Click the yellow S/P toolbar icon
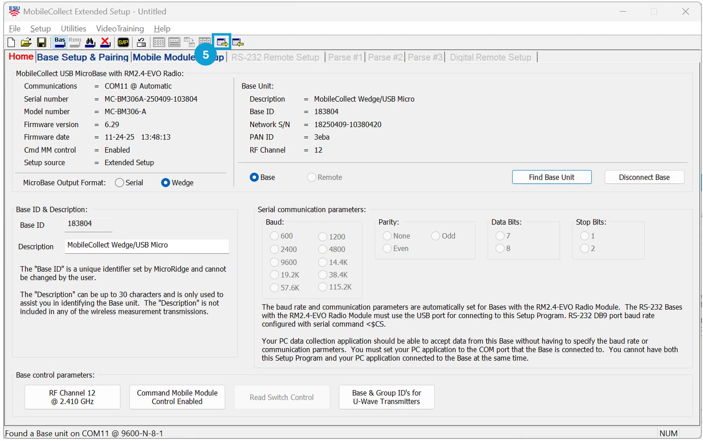The height and width of the screenshot is (441, 703). 123,42
